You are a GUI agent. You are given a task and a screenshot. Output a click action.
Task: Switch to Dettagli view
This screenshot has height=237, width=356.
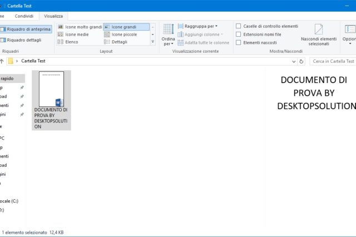pos(118,42)
